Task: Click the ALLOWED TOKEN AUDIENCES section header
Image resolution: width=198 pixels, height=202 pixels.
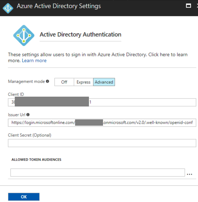Action: 36,160
